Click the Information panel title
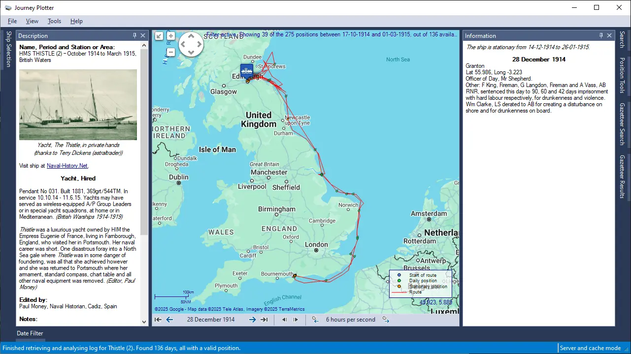 click(480, 36)
